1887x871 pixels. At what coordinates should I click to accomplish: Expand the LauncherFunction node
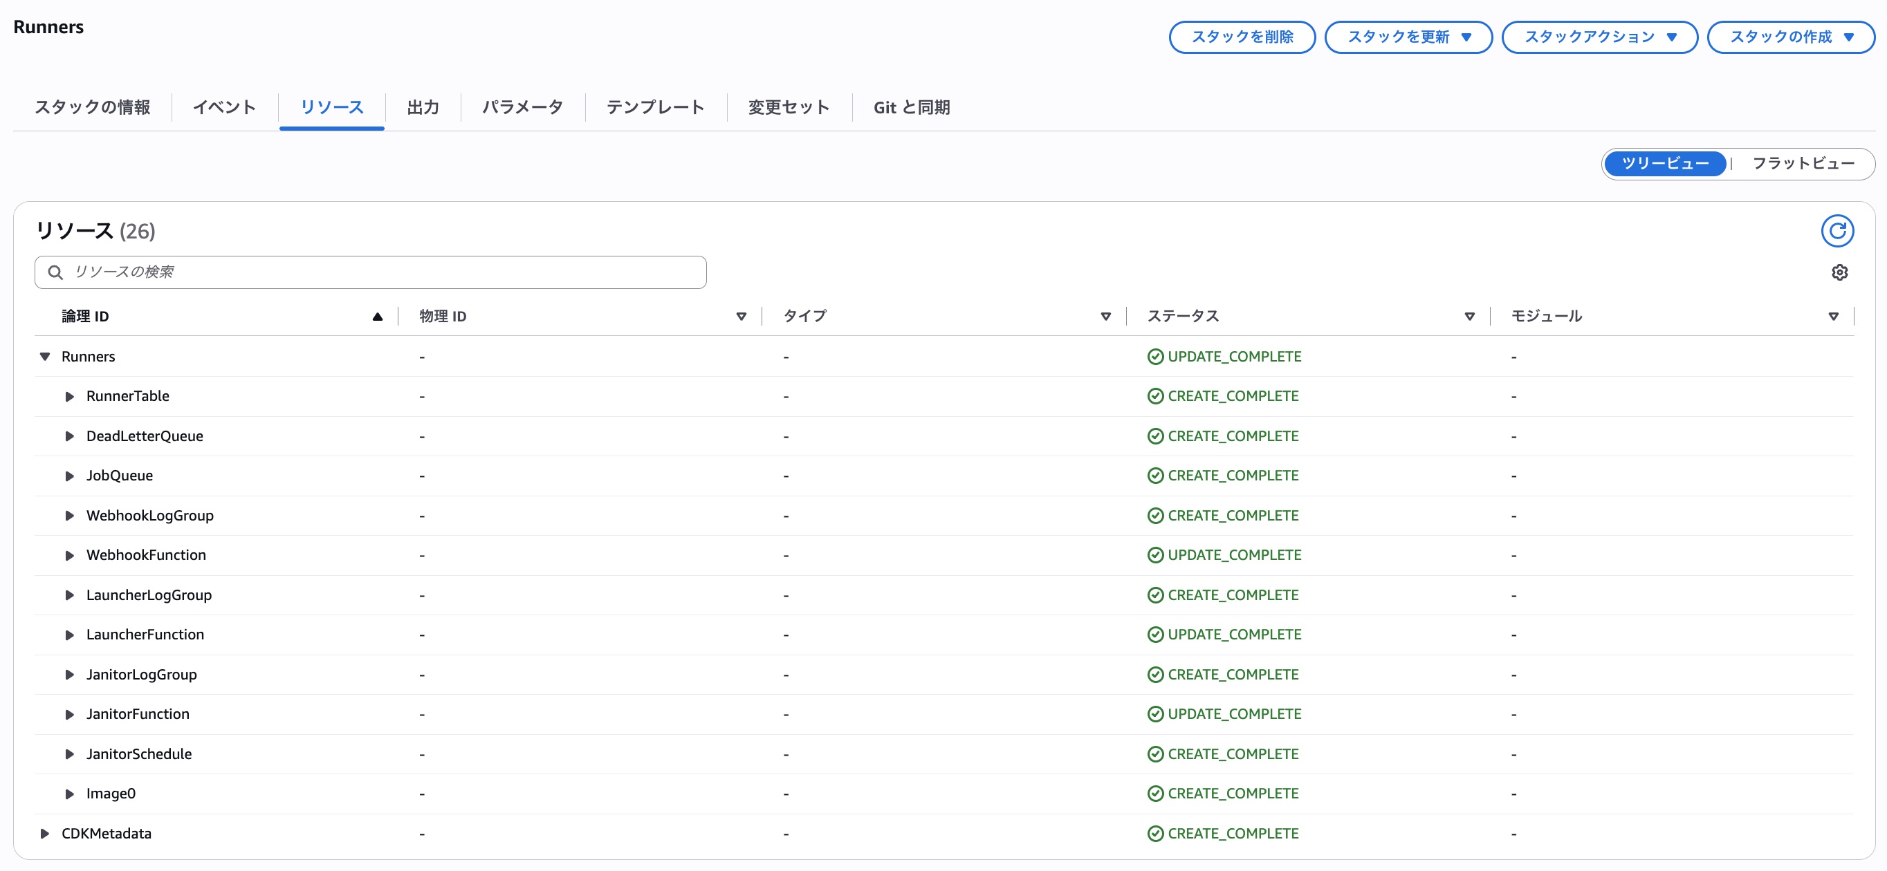point(70,635)
